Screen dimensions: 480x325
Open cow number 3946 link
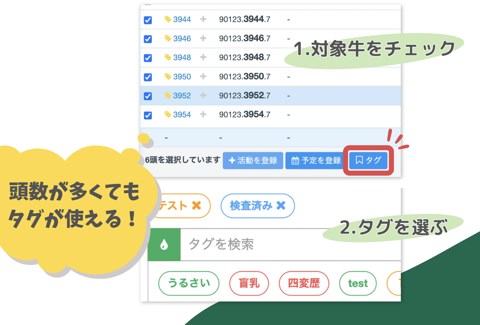[182, 39]
